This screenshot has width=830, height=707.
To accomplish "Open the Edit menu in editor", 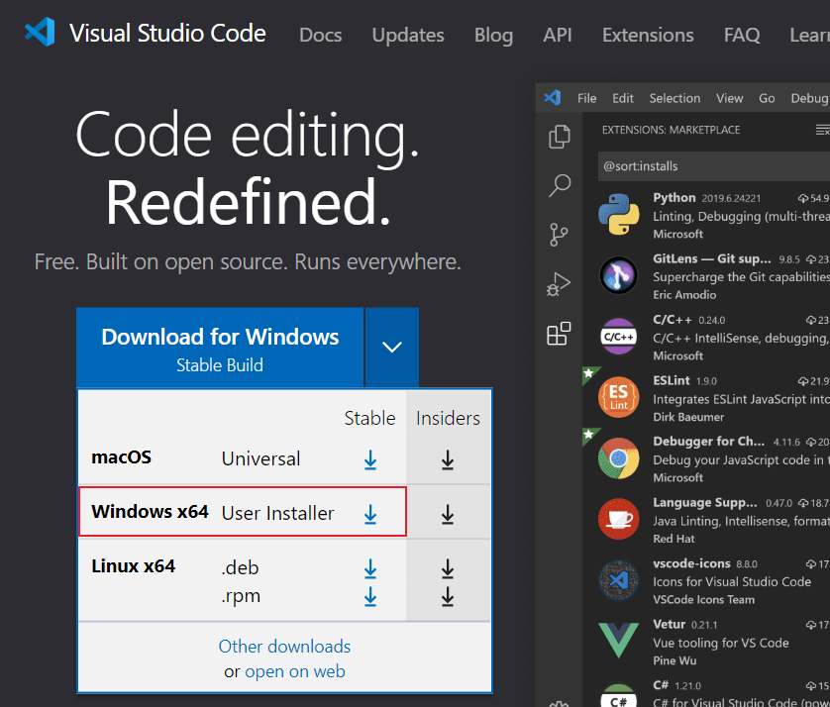I will (x=622, y=98).
